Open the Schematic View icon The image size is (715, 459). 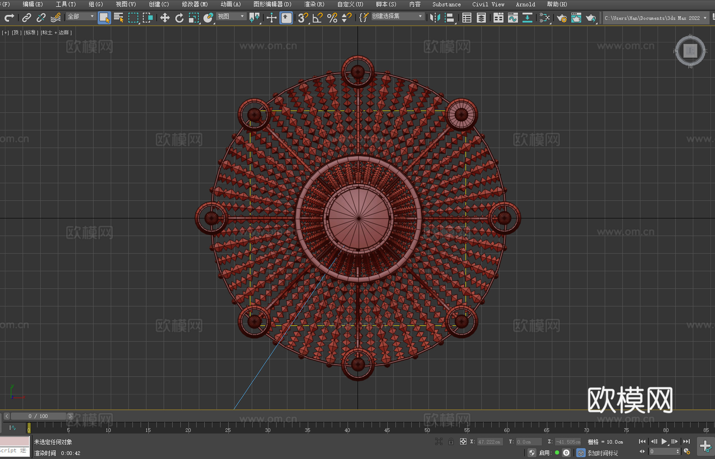(527, 18)
